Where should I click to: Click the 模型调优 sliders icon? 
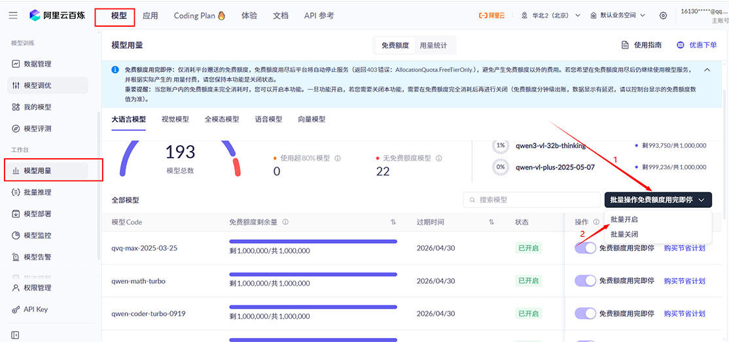(16, 86)
